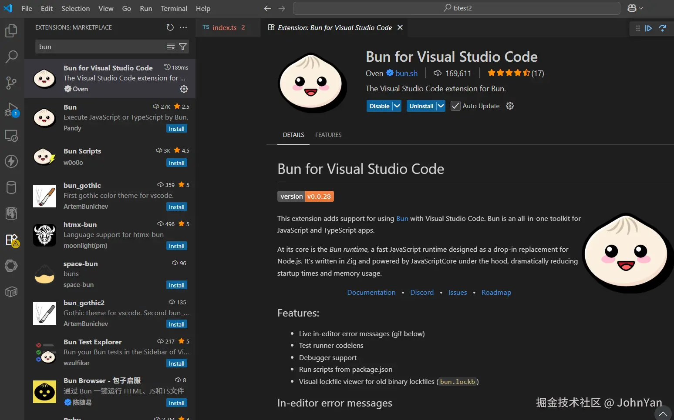674x420 pixels.
Task: Open the File menu
Action: (27, 8)
